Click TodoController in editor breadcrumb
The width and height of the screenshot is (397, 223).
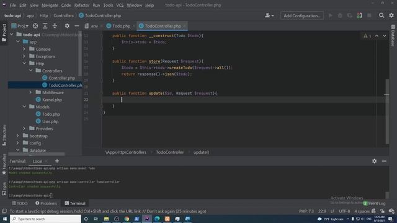coord(169,152)
